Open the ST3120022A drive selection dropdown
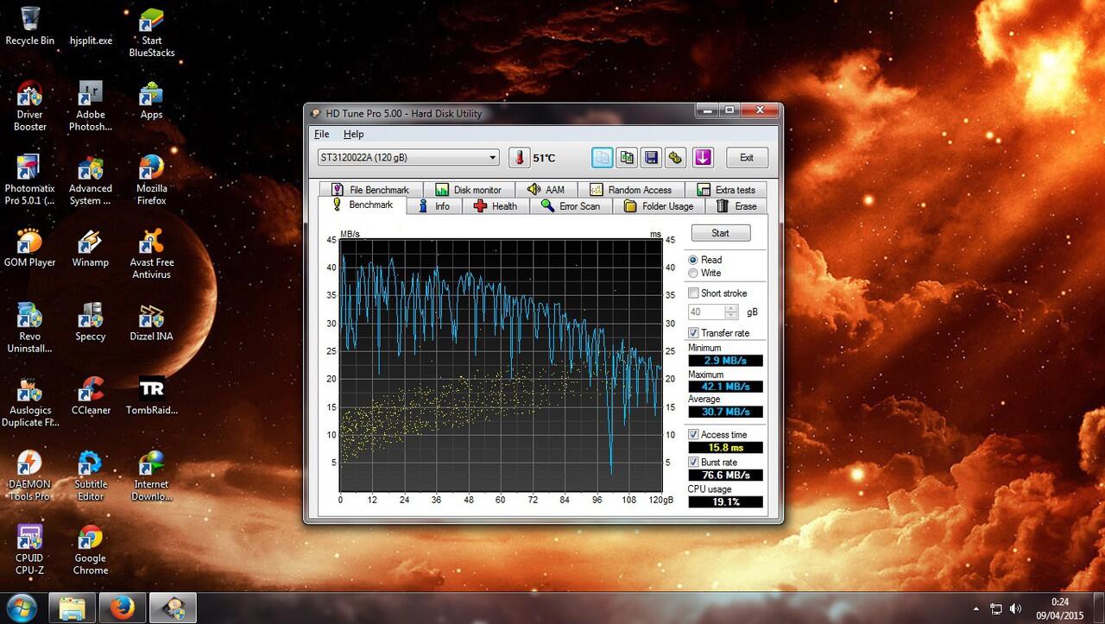 click(408, 158)
